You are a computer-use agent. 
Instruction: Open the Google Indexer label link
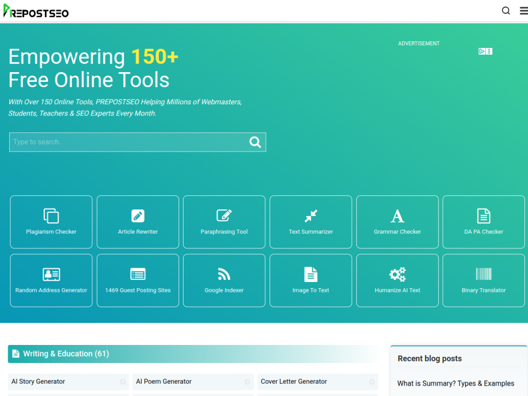(224, 290)
